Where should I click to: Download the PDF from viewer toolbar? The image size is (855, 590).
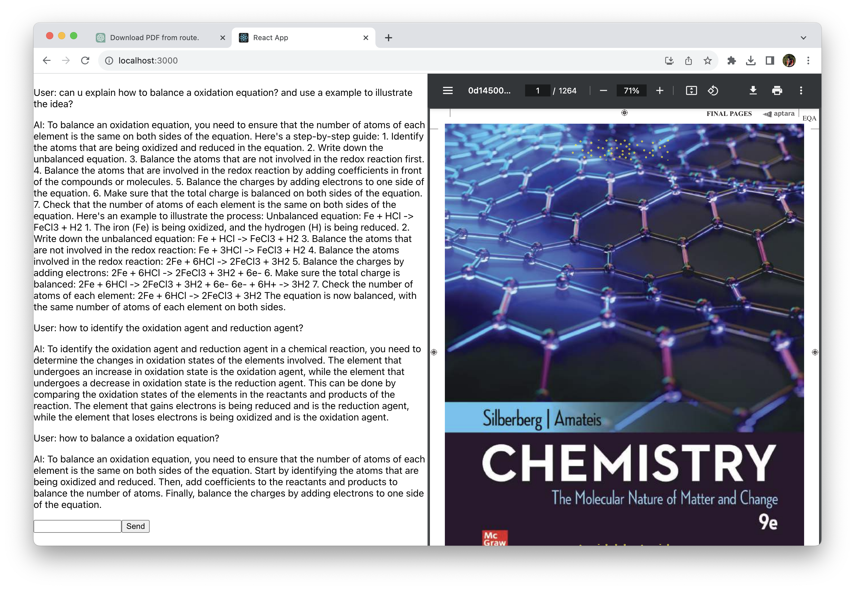coord(753,90)
